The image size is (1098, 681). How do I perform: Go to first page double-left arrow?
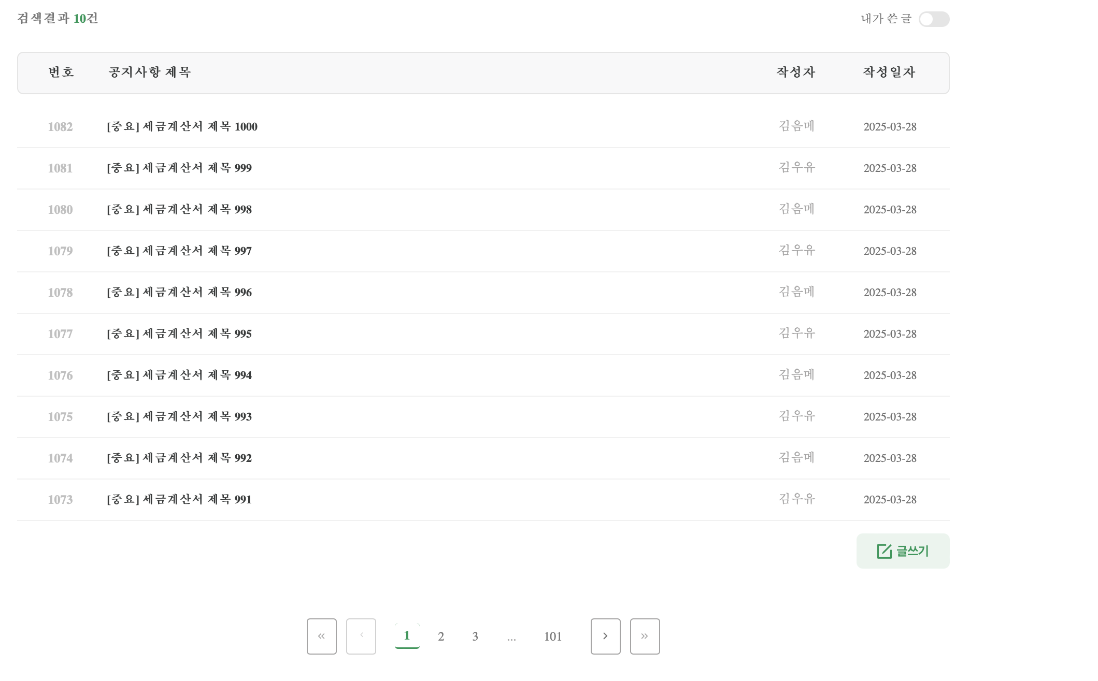pyautogui.click(x=321, y=636)
